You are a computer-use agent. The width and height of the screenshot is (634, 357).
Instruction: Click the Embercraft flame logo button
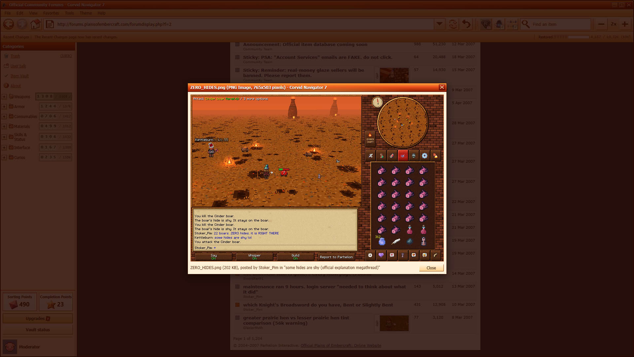370,138
